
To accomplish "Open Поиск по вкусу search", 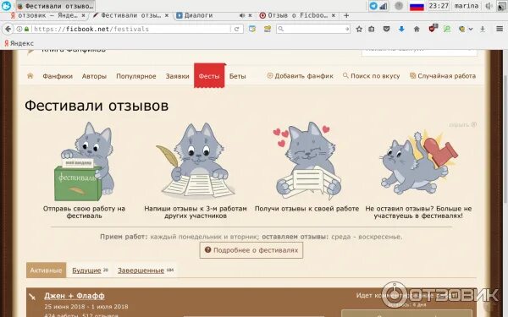I will (x=372, y=76).
